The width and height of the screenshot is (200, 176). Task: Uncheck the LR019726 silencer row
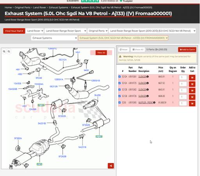pos(120,96)
